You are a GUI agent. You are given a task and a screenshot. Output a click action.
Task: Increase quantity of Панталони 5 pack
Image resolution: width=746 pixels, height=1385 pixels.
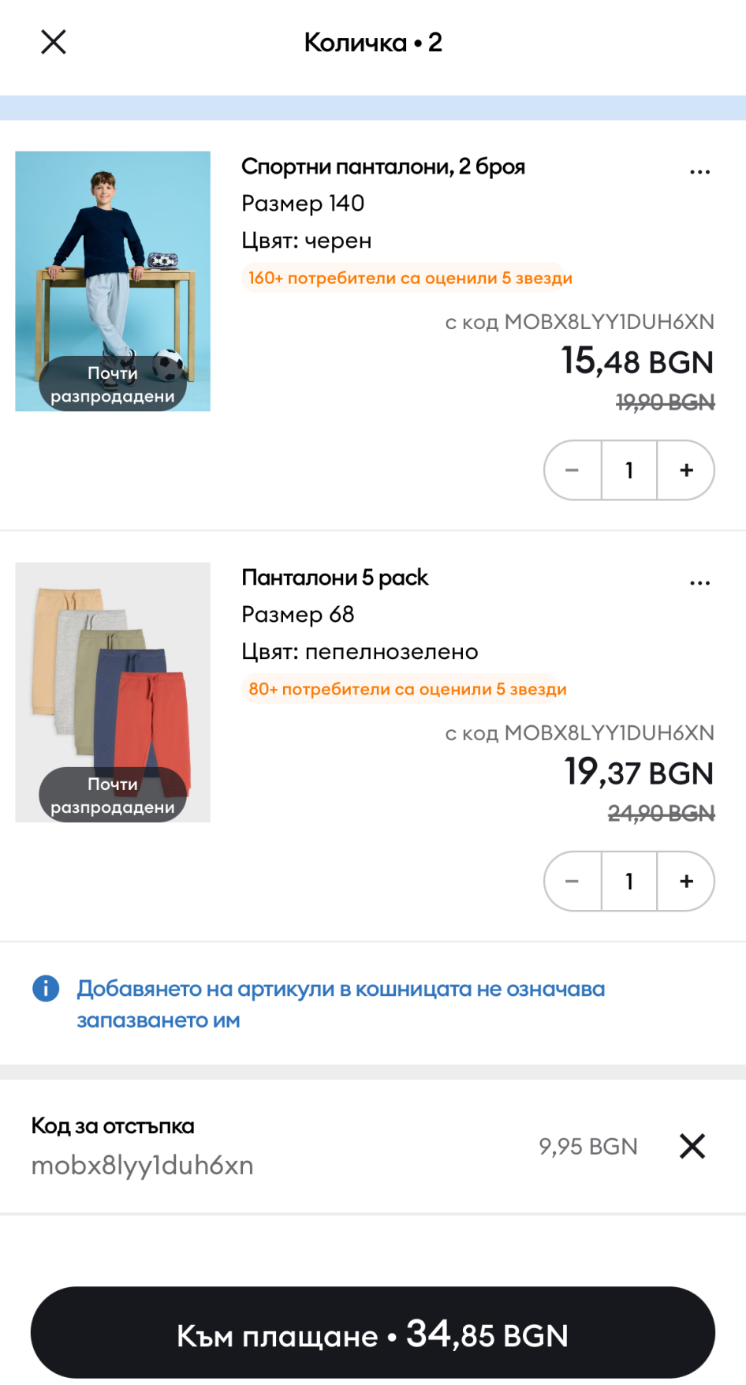click(686, 881)
